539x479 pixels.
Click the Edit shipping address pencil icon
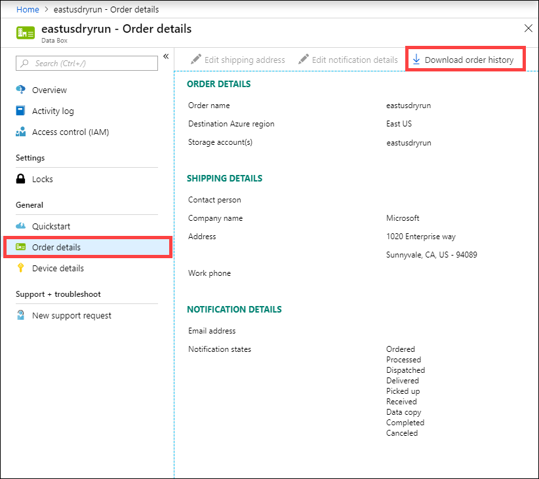tap(193, 59)
